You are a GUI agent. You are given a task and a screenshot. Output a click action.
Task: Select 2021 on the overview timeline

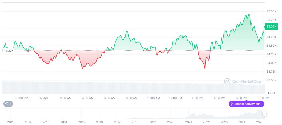tap(188, 122)
